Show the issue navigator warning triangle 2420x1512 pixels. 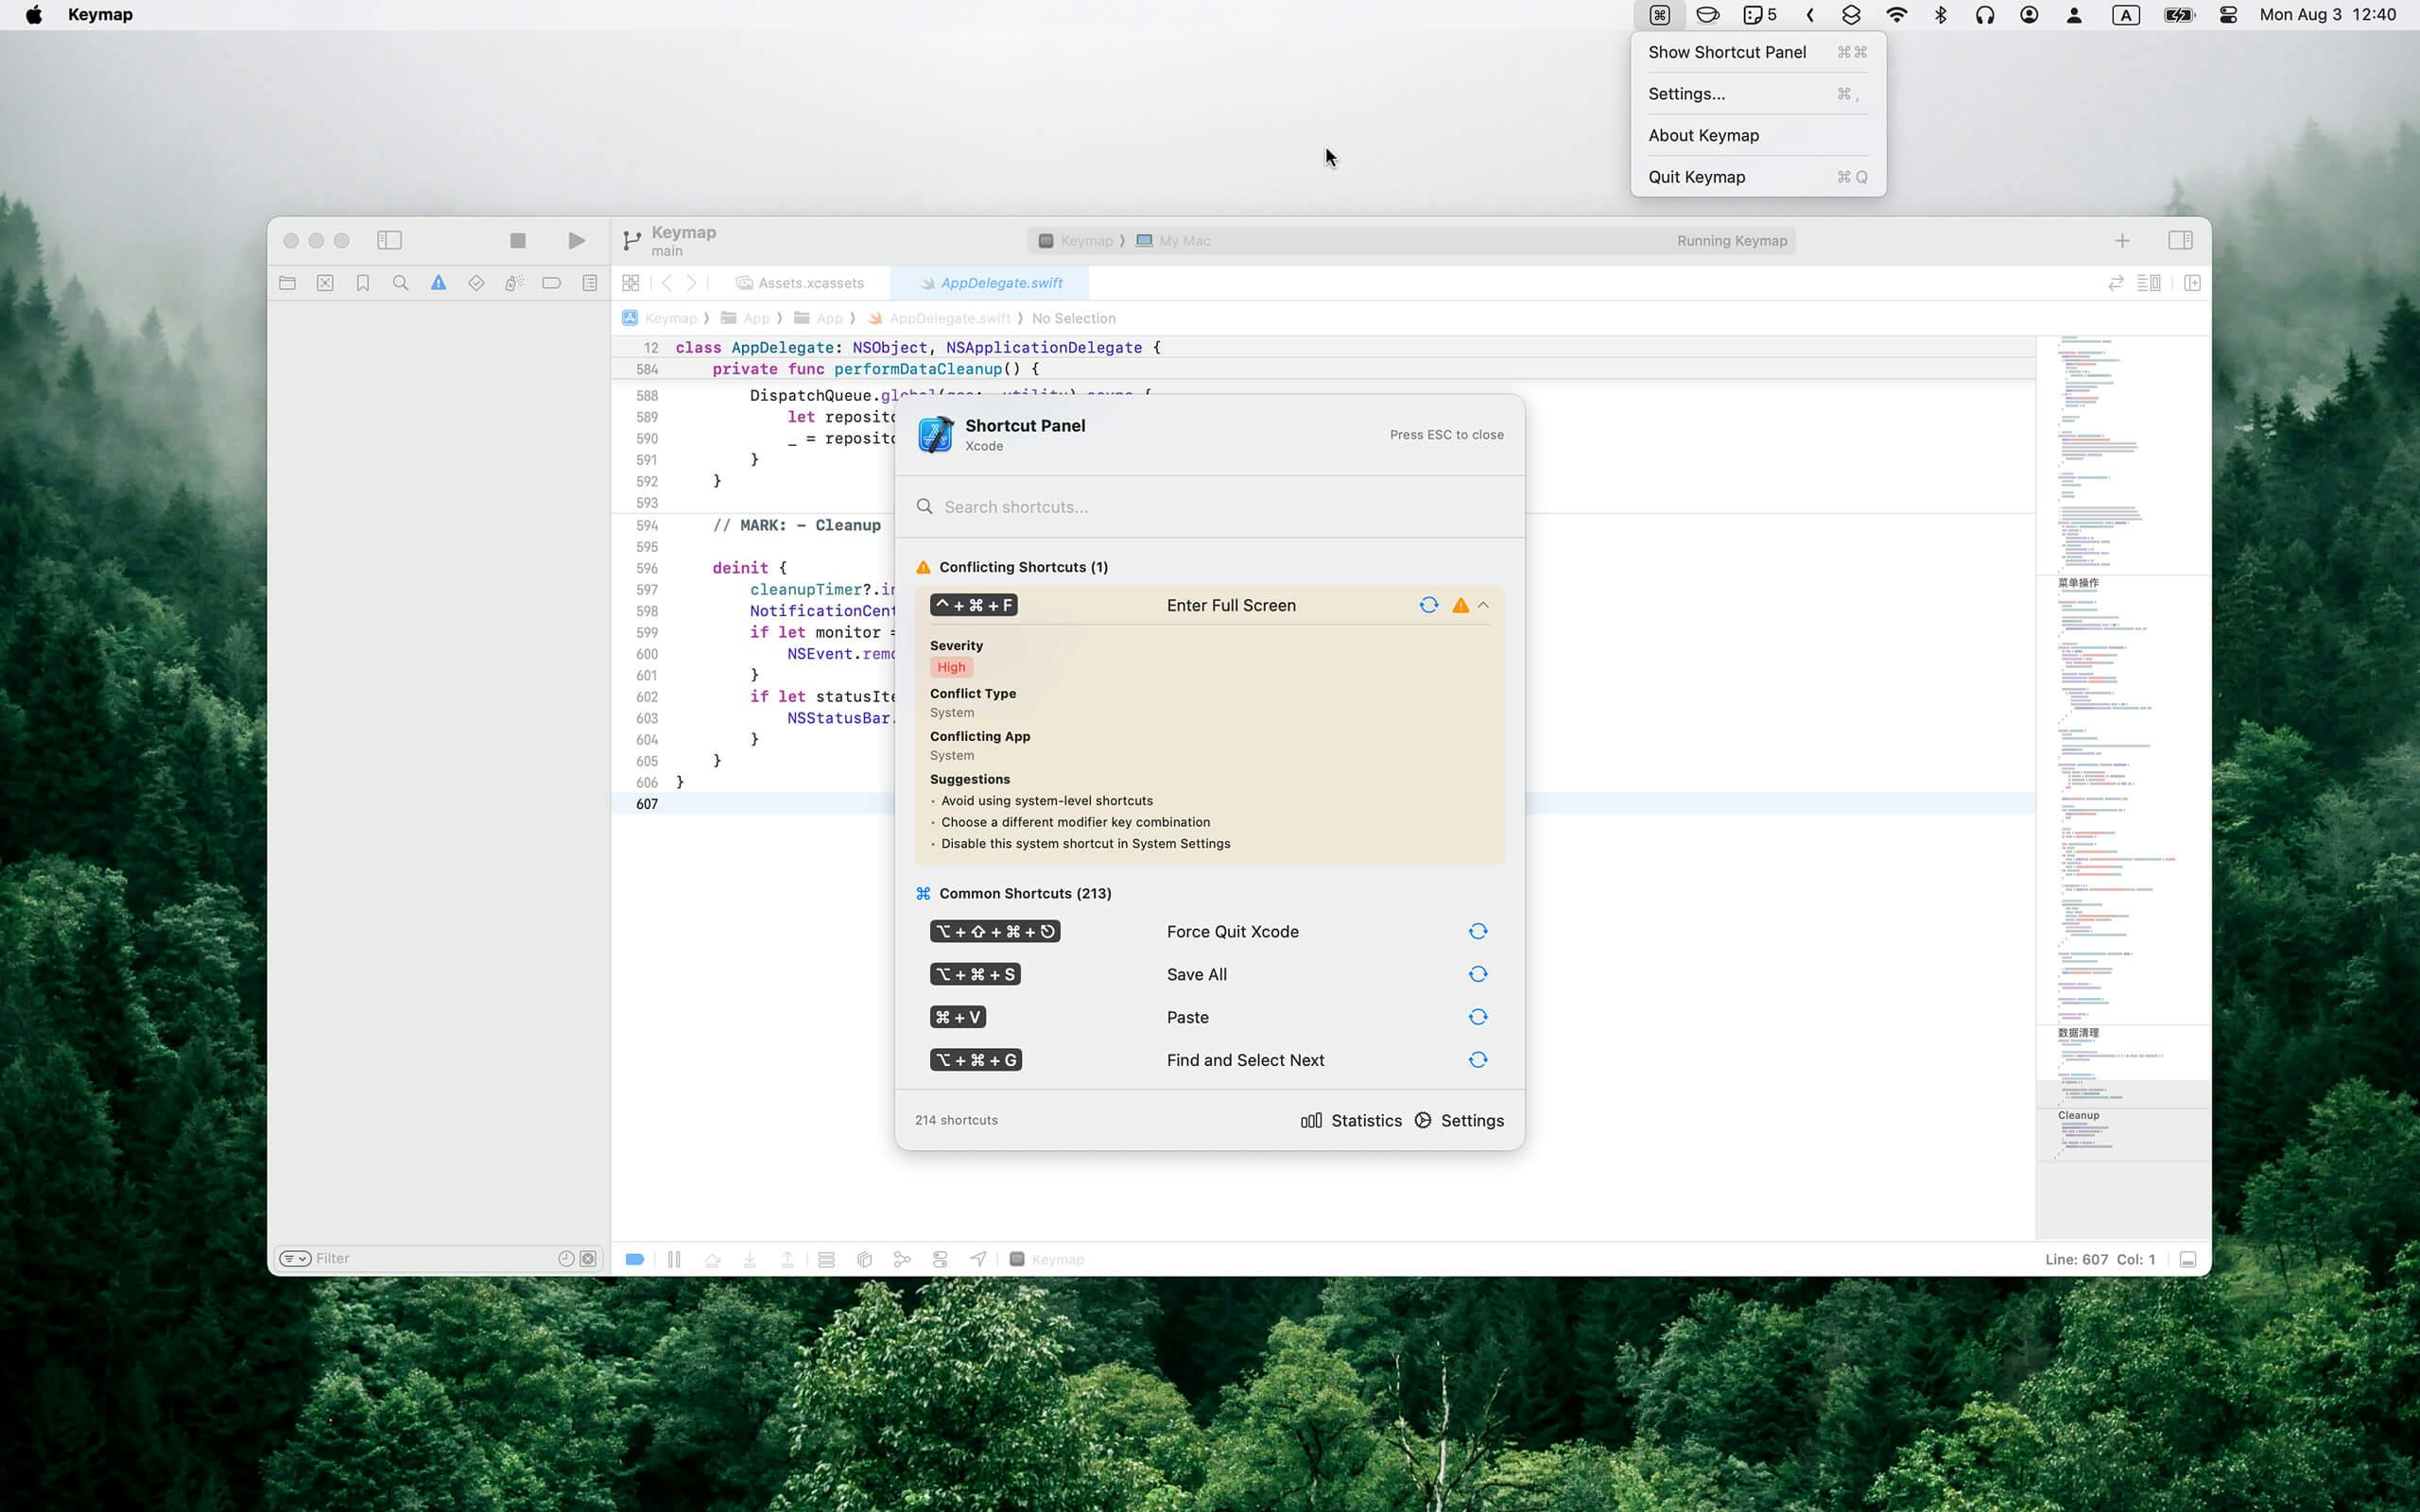click(x=438, y=283)
